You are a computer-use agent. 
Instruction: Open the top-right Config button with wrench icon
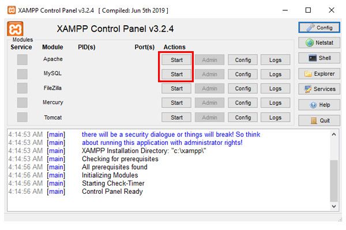click(x=319, y=28)
